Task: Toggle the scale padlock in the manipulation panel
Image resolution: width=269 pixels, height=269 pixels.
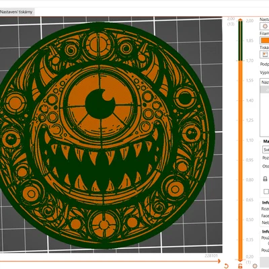Action: (265, 179)
